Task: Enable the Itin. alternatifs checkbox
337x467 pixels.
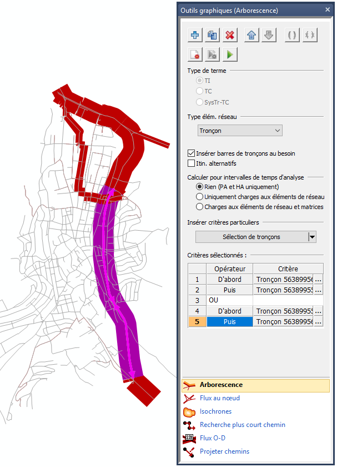Action: (192, 163)
